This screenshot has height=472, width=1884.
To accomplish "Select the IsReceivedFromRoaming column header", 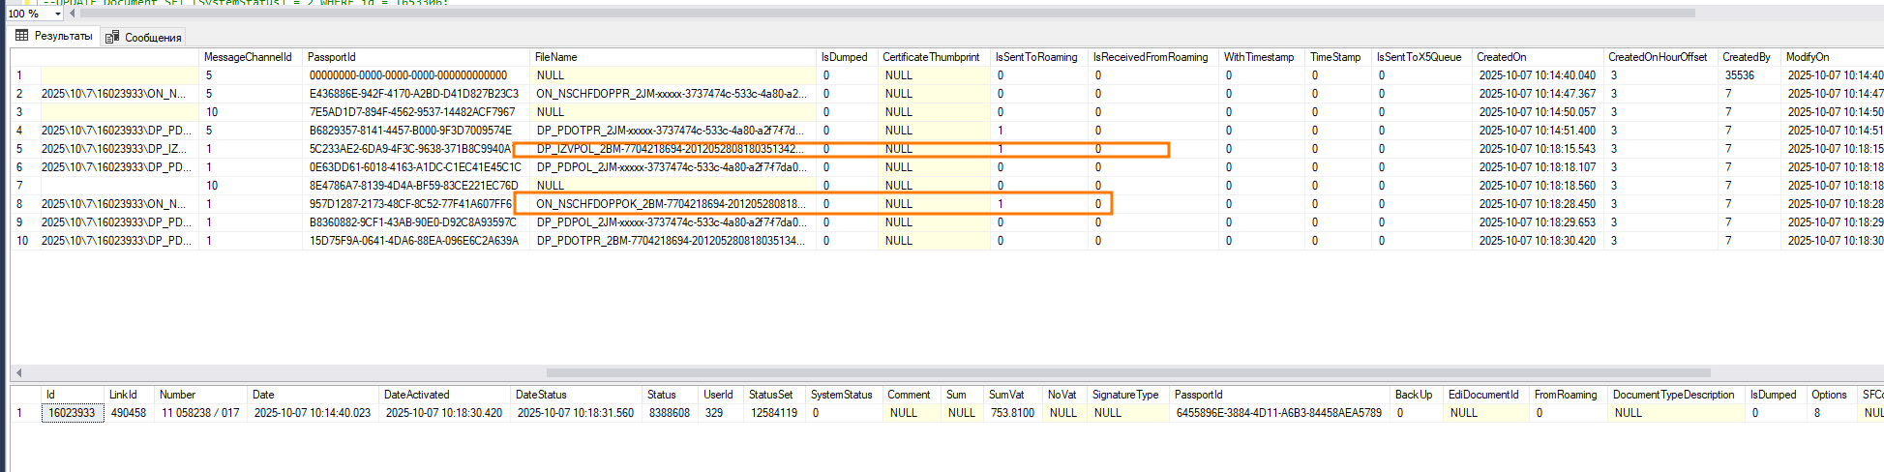I will tap(1153, 57).
